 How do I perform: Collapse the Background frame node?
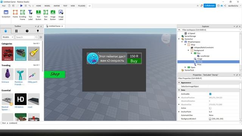(188, 50)
